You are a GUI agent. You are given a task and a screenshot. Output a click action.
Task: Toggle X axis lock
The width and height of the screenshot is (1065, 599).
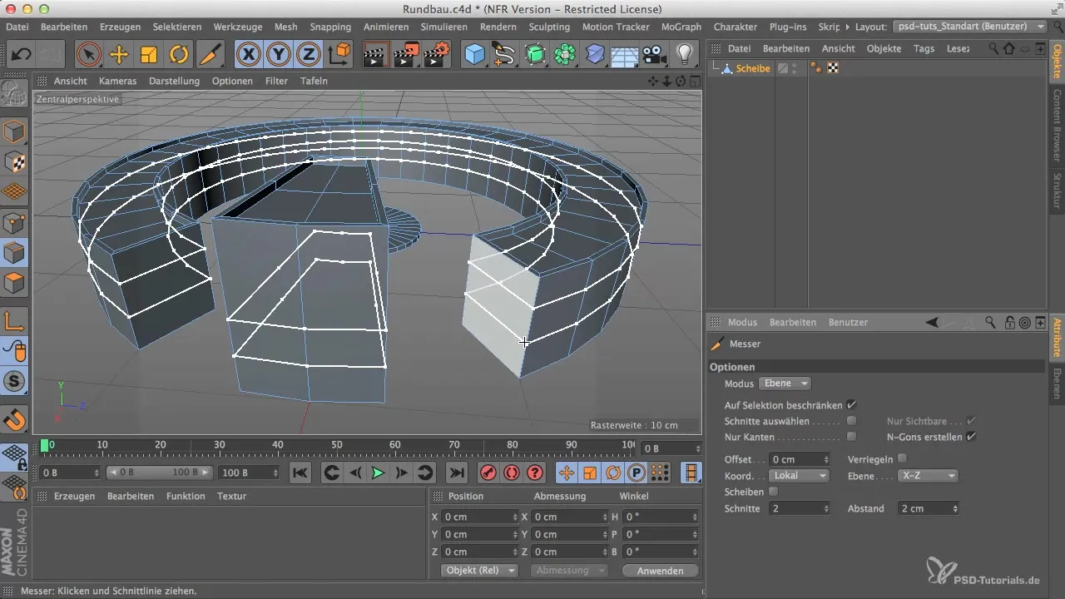(x=248, y=55)
